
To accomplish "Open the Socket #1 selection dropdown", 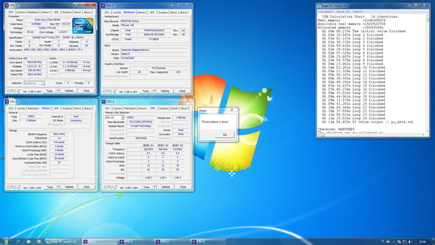I will tap(34, 83).
